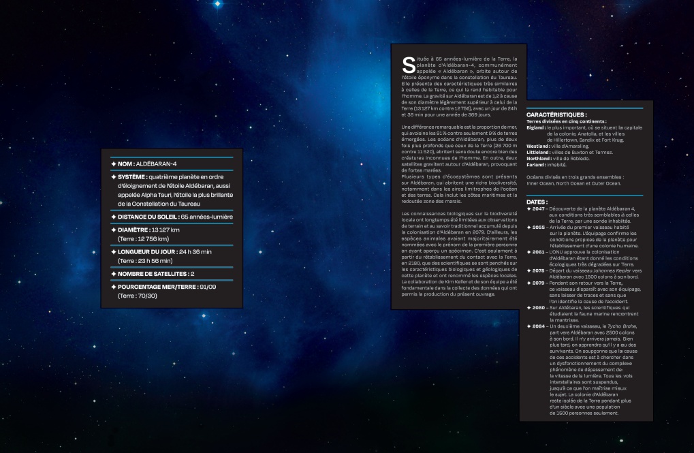Click the star bullet beside date 2047
The width and height of the screenshot is (694, 453).
(x=530, y=208)
